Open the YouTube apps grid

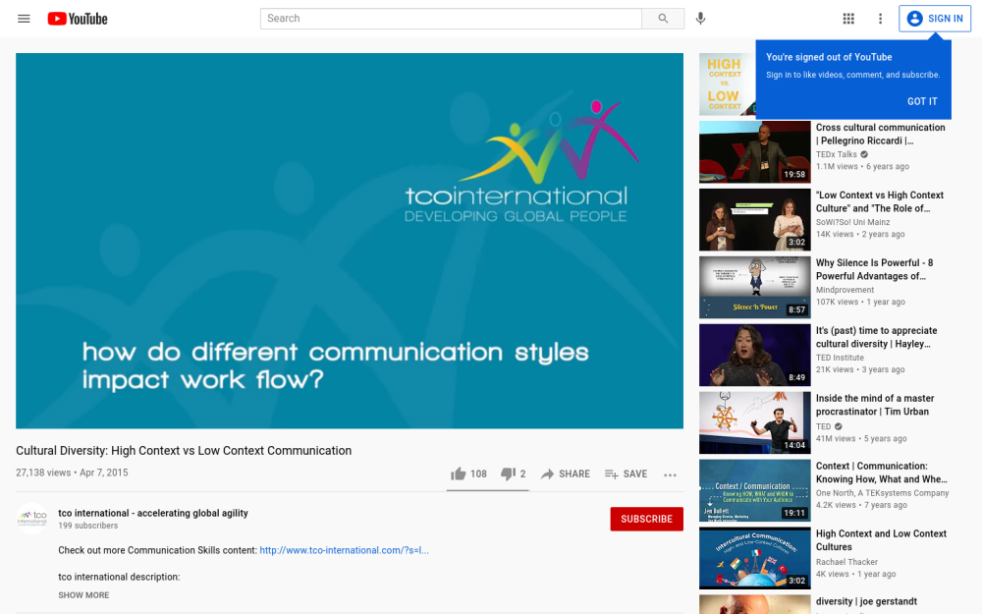tap(848, 19)
